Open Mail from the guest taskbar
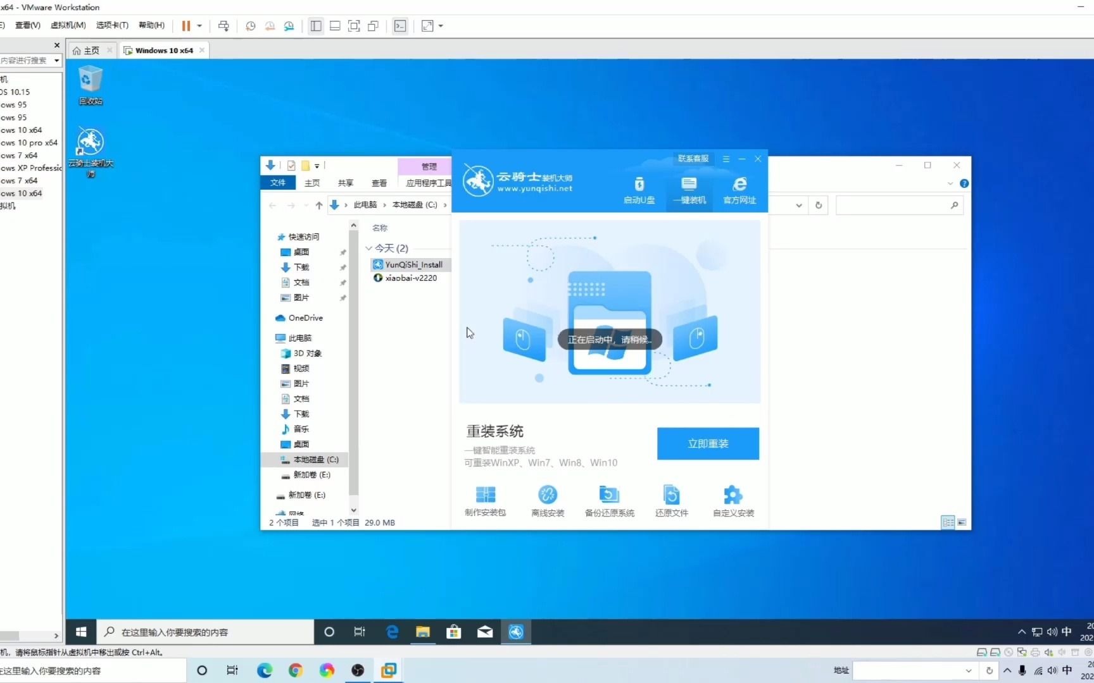This screenshot has width=1094, height=683. (485, 632)
